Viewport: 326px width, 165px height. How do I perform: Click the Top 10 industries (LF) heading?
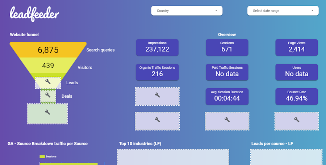pyautogui.click(x=140, y=144)
